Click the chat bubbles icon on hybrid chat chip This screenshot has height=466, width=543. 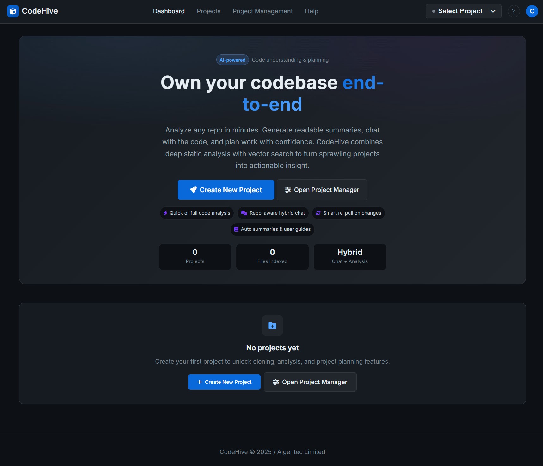(x=244, y=213)
